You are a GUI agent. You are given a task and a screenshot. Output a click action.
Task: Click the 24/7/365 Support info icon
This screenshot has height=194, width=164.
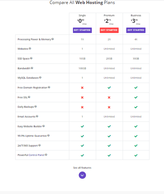point(40,145)
